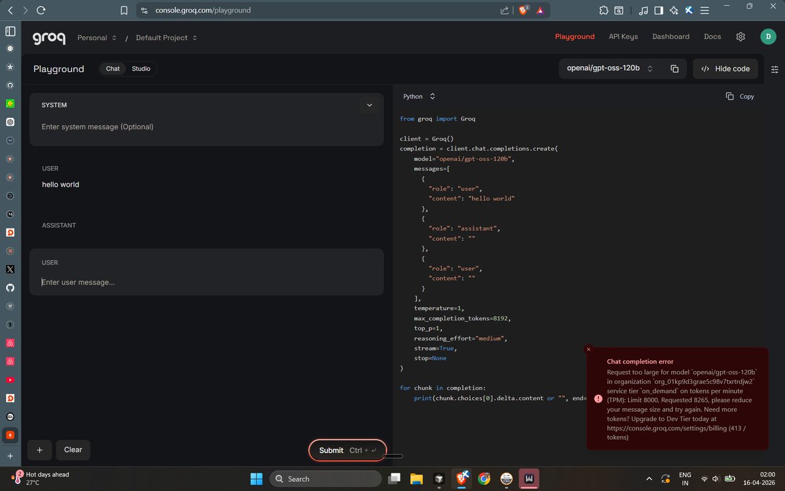Bookmark this page
The height and width of the screenshot is (491, 785).
pyautogui.click(x=125, y=10)
